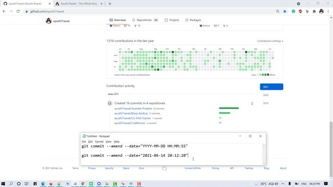The height and width of the screenshot is (187, 333).
Task: Open the Extensions puzzle-piece menu
Action: [x=314, y=11]
